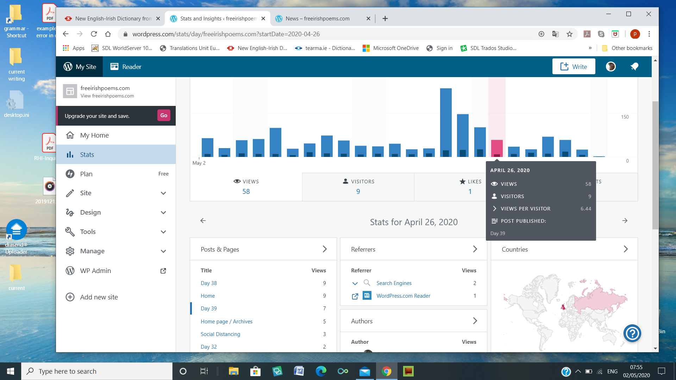Go to previous day with left arrow
This screenshot has height=380, width=676.
click(x=203, y=221)
